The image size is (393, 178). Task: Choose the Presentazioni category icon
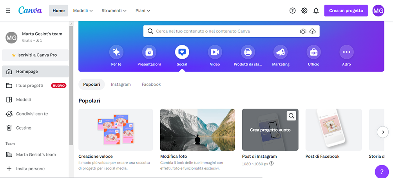coord(149,52)
